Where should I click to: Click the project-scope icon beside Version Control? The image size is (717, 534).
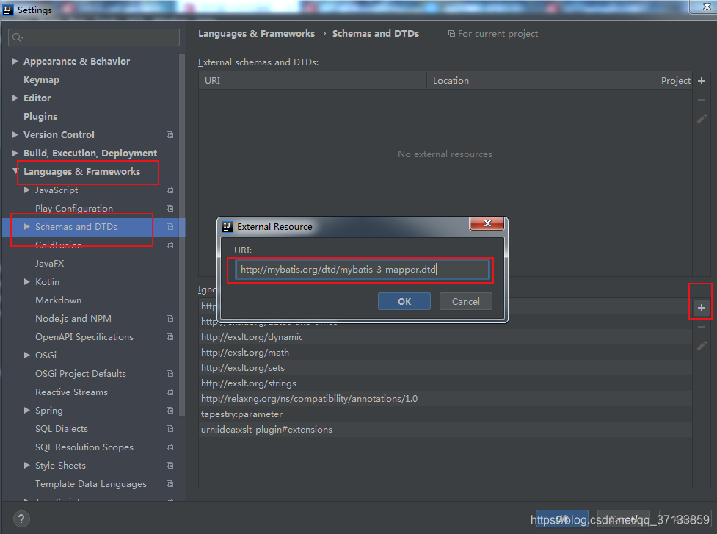(x=170, y=134)
